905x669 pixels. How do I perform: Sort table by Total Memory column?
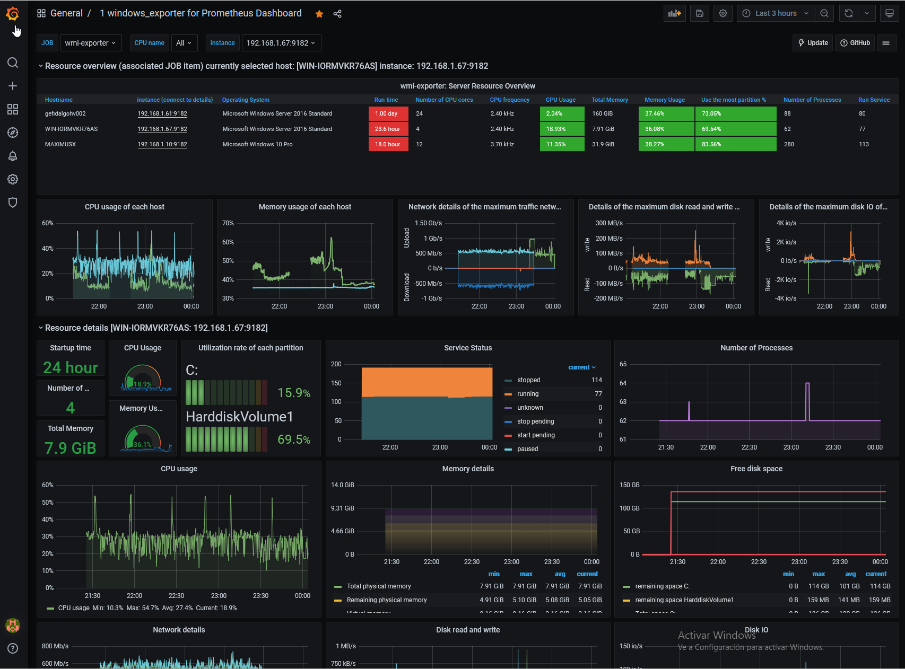pos(610,100)
